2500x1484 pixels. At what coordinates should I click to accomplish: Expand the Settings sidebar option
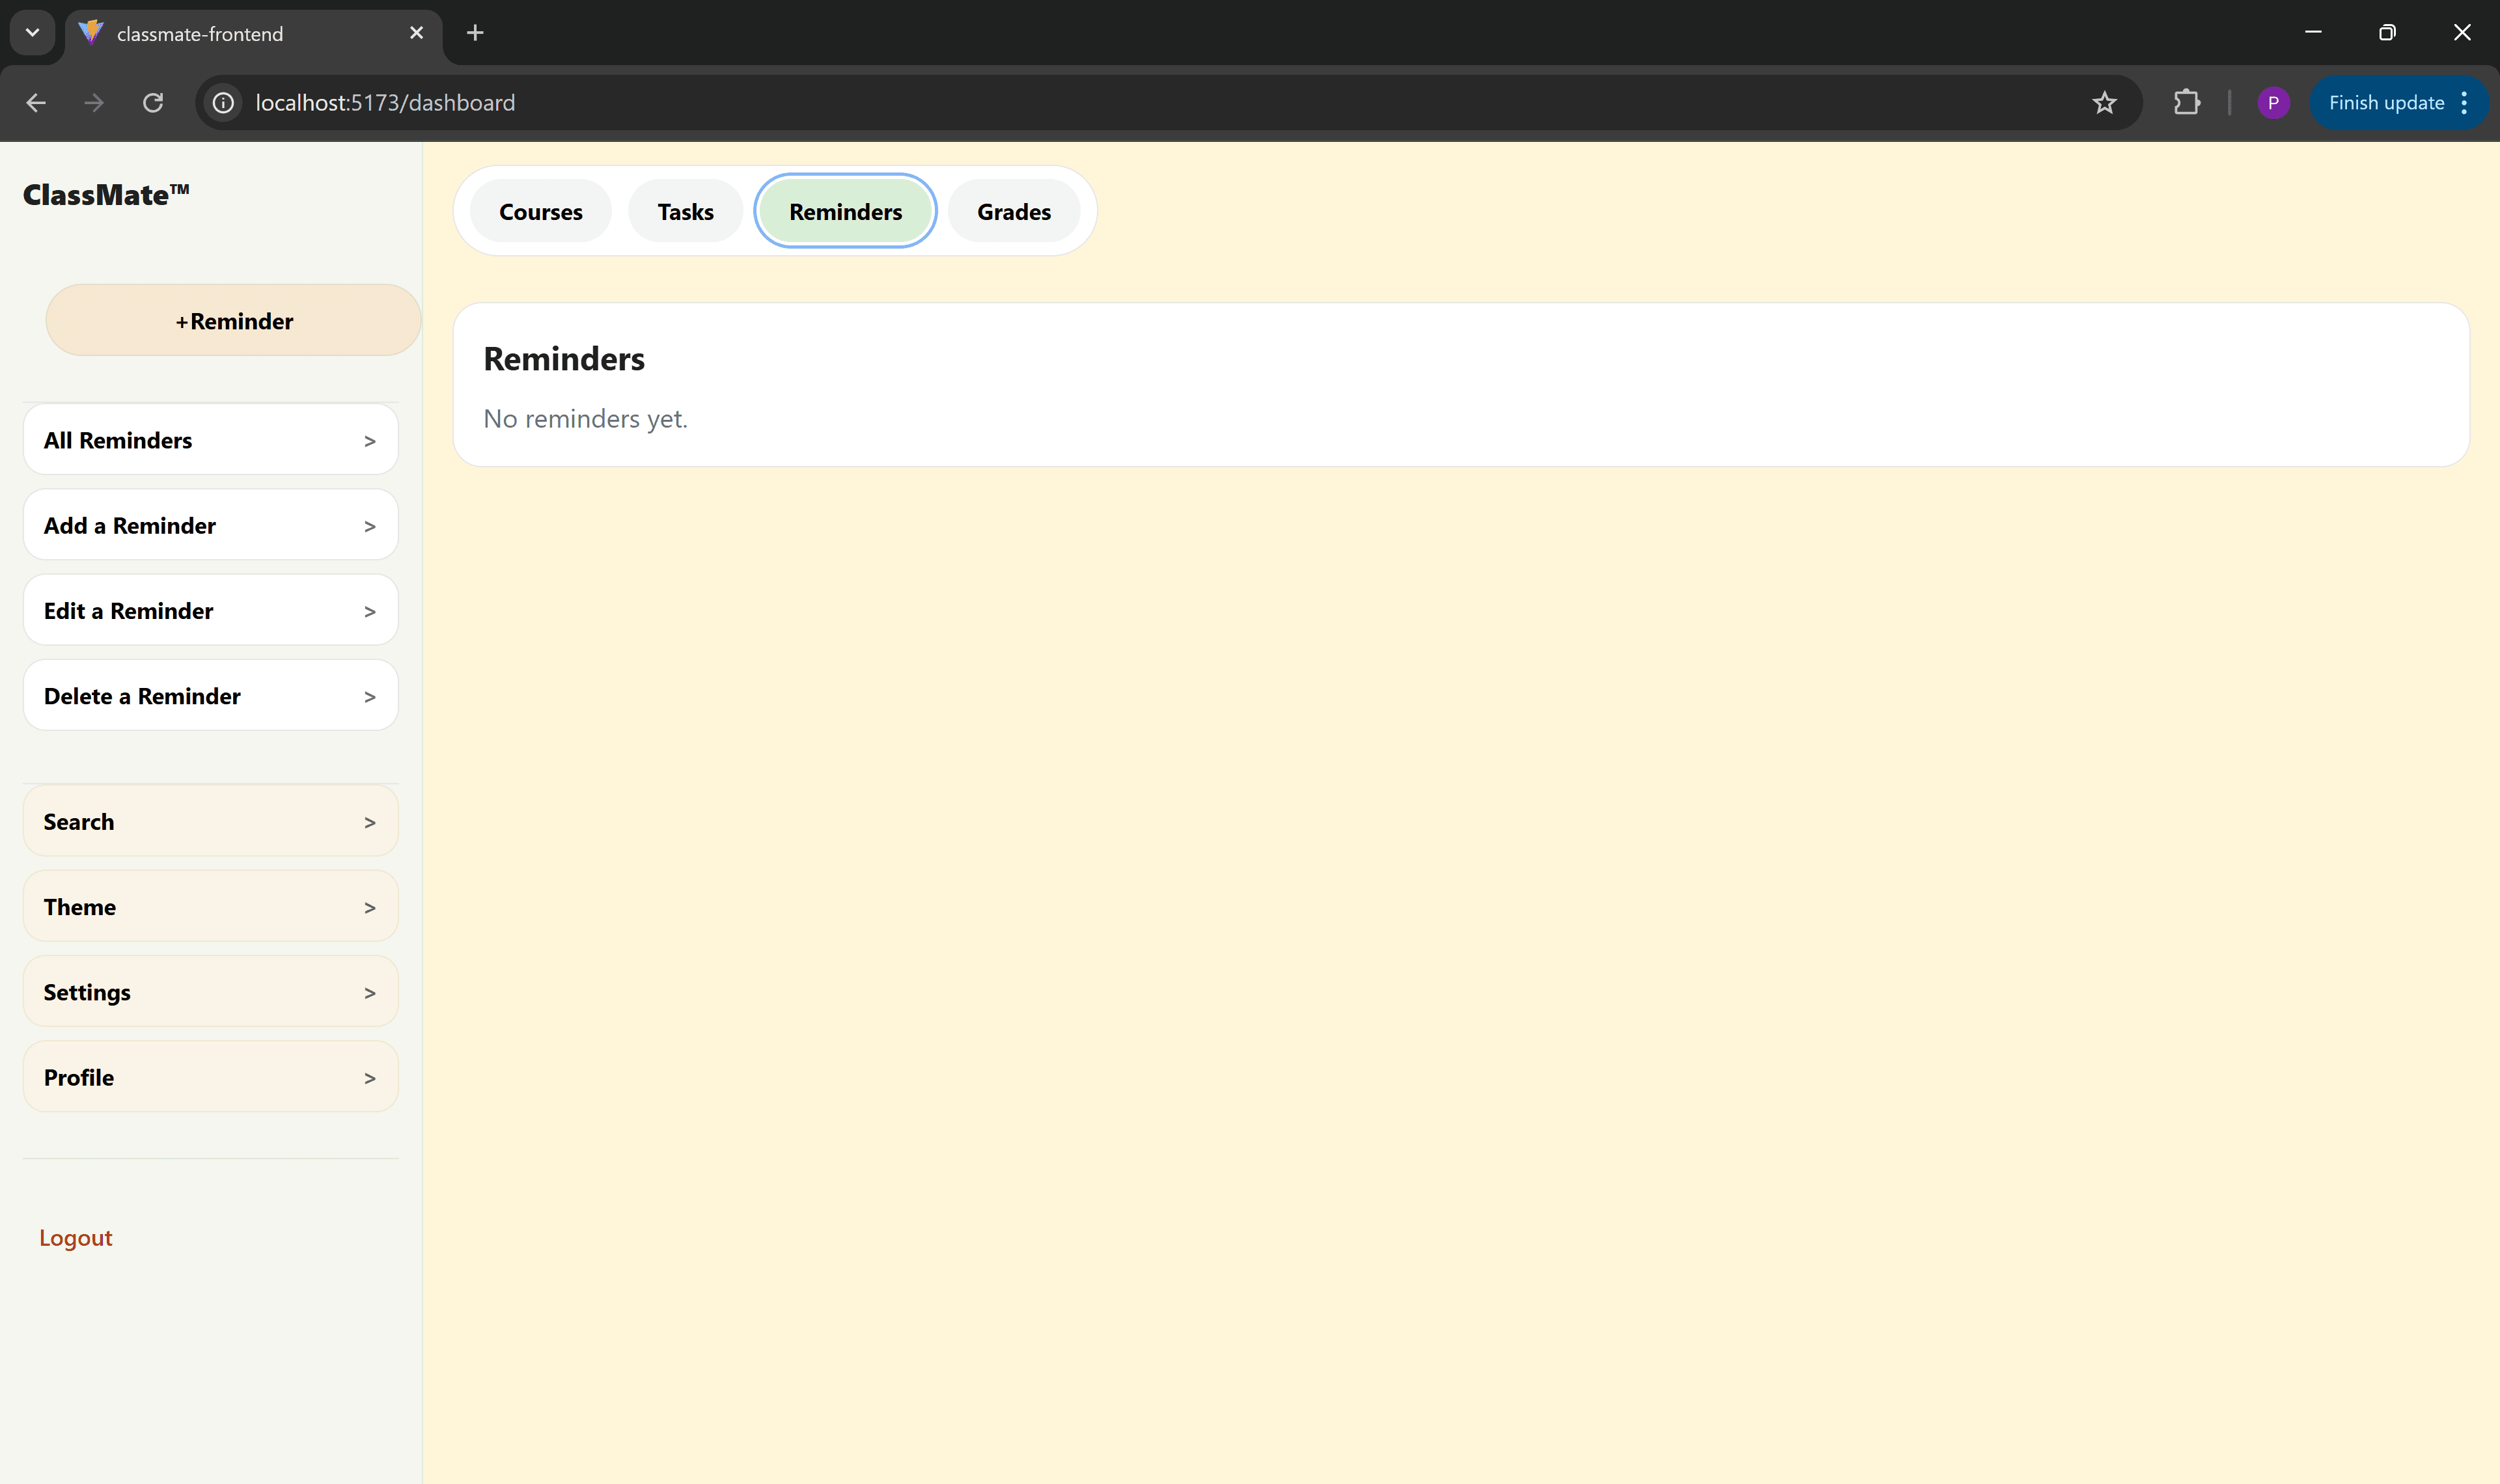[x=210, y=992]
